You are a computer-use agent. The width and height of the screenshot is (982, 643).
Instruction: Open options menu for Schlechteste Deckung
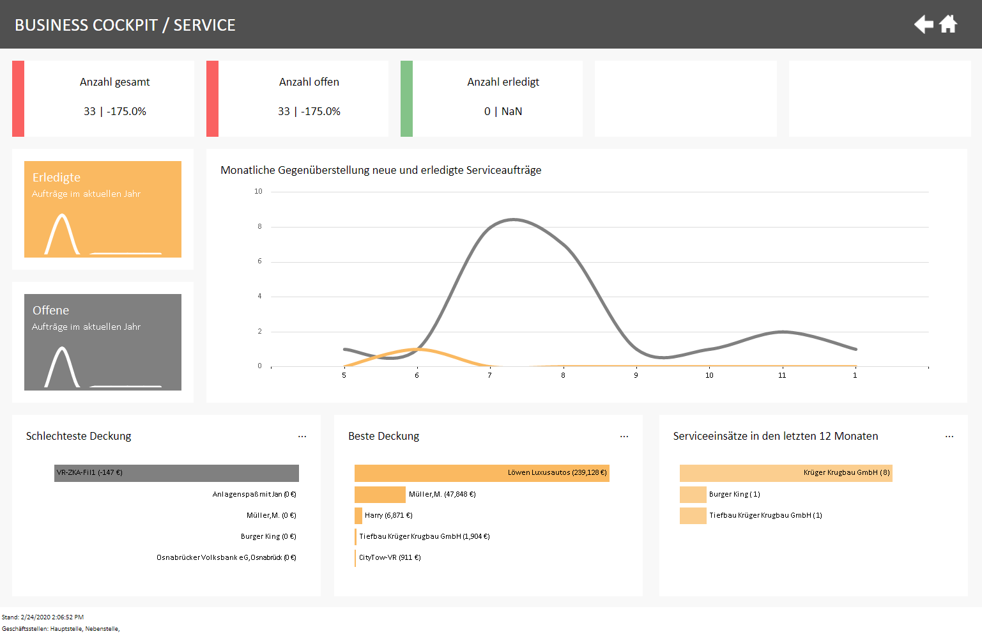[x=302, y=437]
